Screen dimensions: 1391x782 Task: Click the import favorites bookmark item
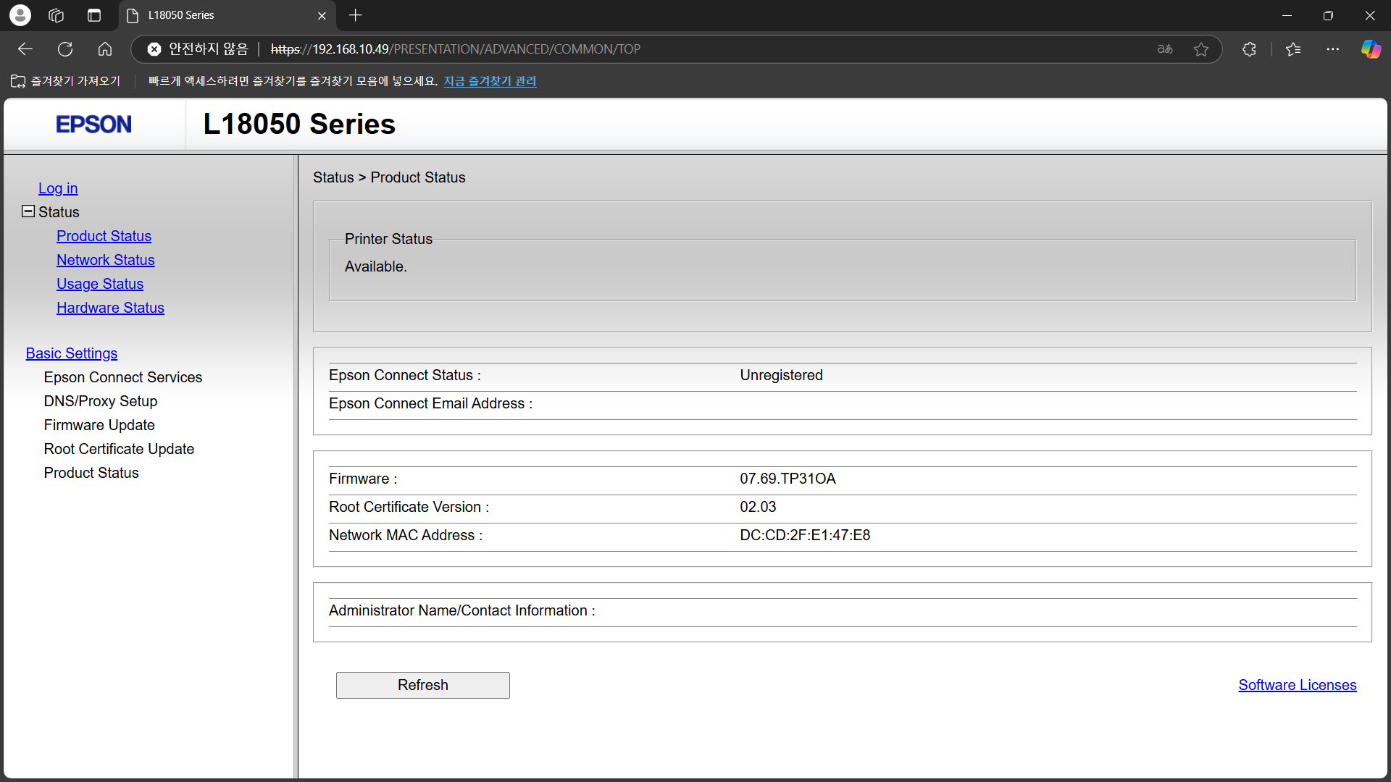[66, 81]
